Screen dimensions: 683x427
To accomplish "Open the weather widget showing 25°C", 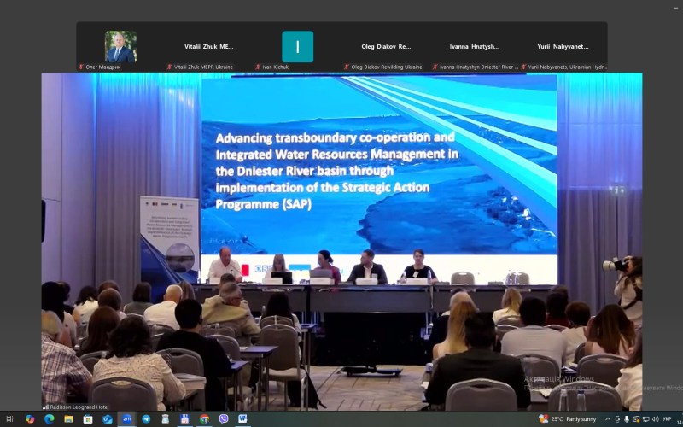I will coord(568,419).
